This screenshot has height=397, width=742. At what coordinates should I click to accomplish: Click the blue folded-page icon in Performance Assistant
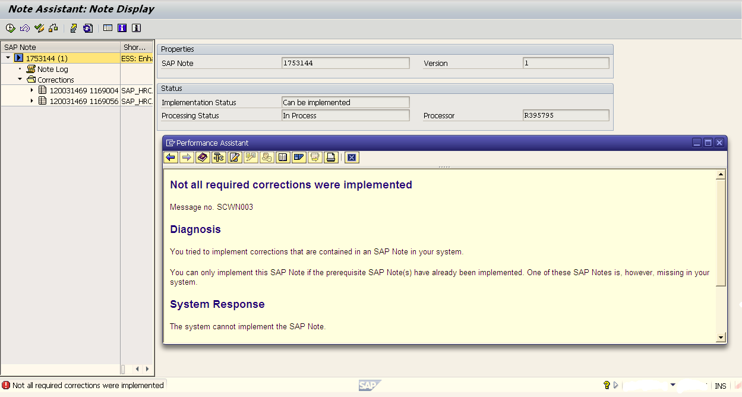pos(299,157)
